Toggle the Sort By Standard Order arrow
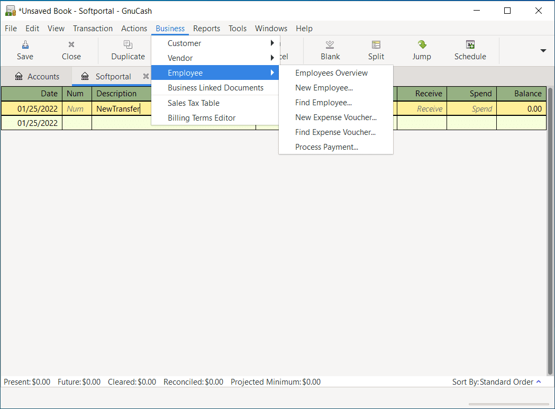 (x=539, y=381)
